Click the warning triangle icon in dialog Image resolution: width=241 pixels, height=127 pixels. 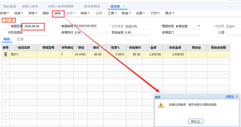pyautogui.click(x=161, y=105)
